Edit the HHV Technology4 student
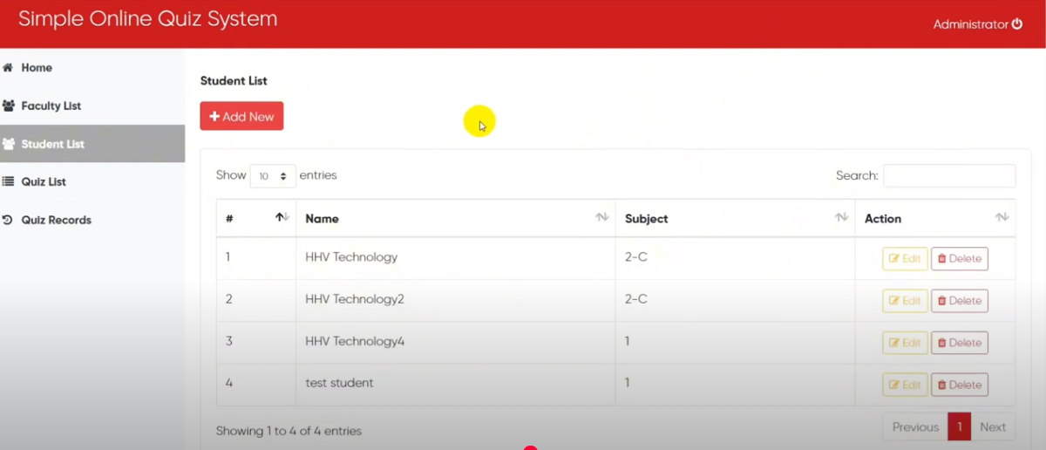Viewport: 1046px width, 450px height. coord(905,343)
